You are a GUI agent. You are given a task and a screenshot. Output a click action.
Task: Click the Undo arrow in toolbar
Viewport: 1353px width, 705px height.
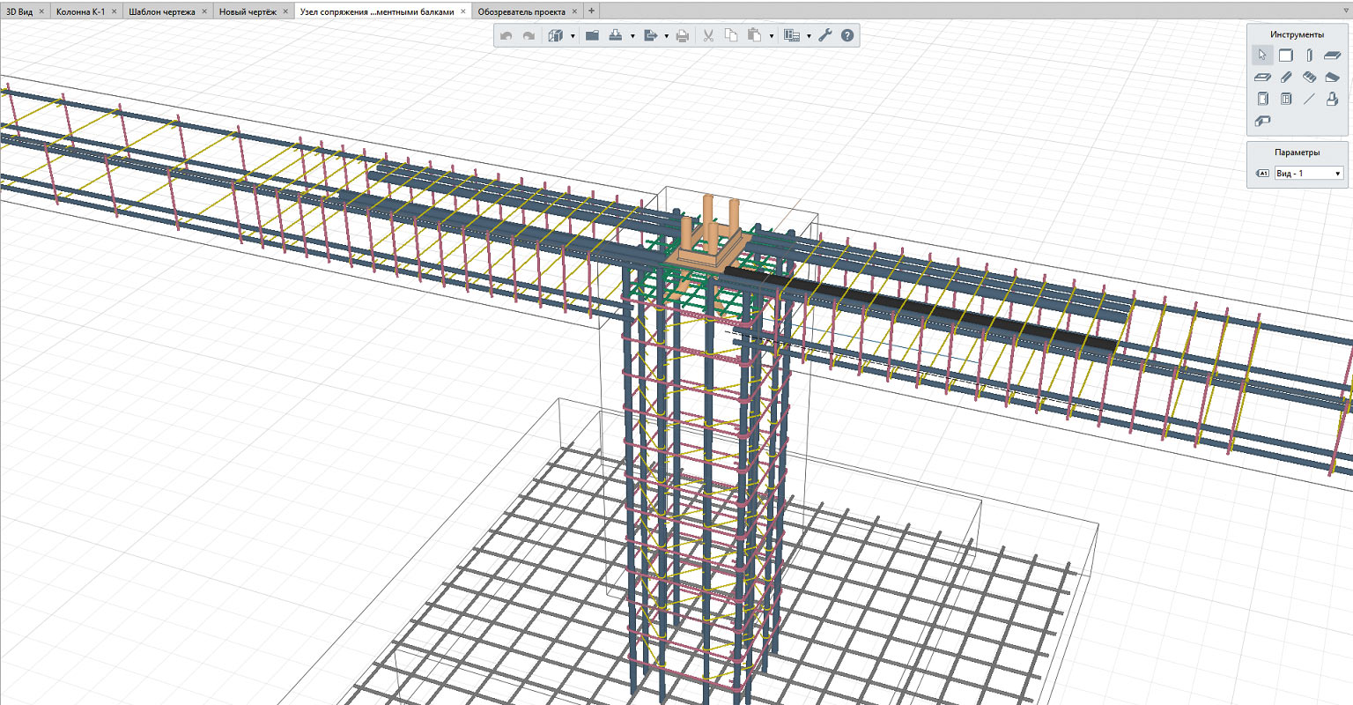tap(506, 36)
